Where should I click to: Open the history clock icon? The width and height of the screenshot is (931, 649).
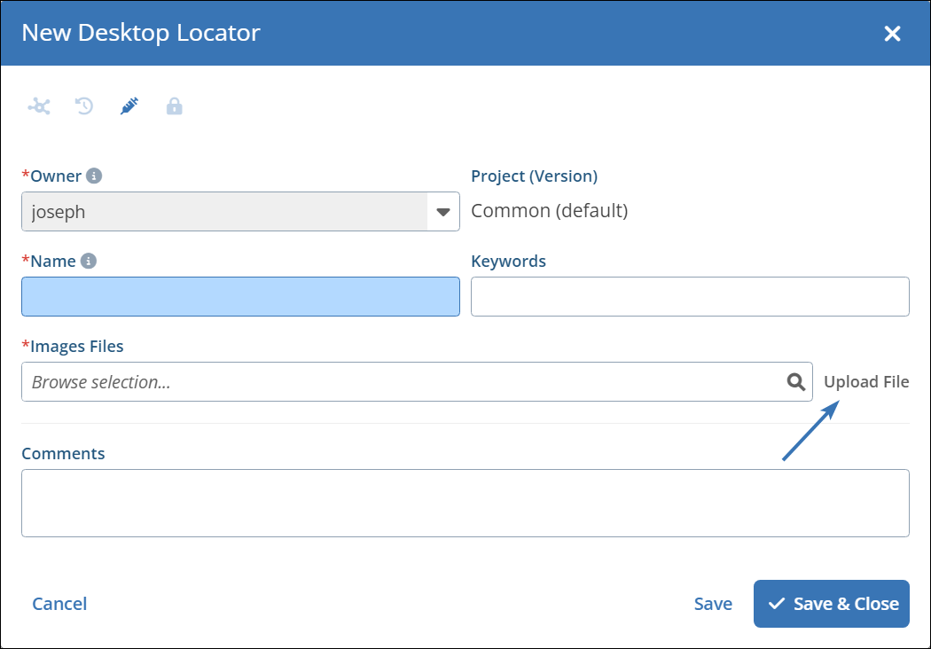click(84, 107)
